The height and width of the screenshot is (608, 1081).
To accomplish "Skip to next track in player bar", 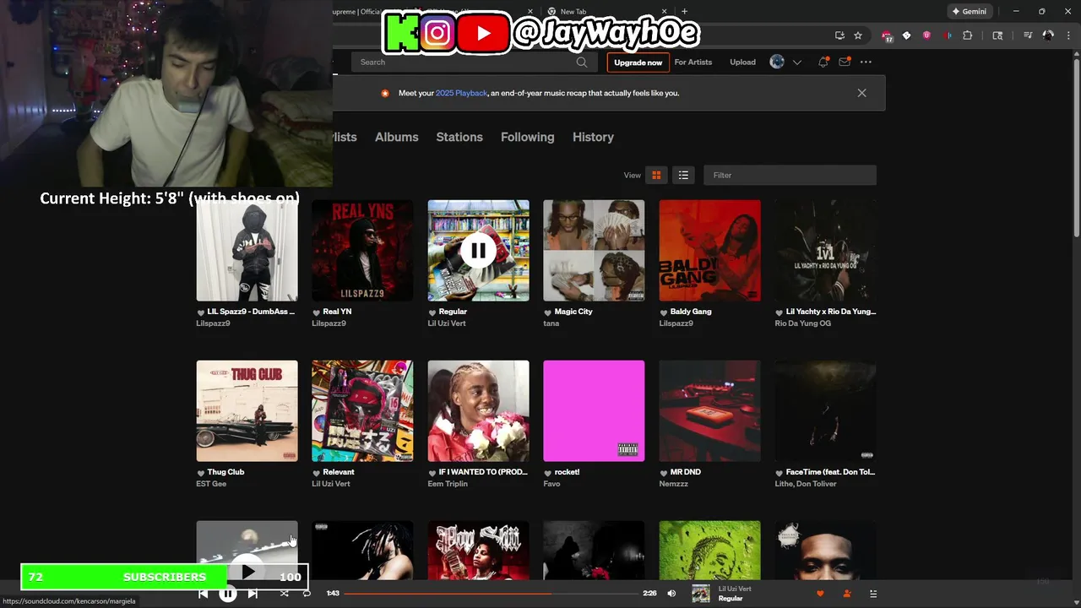I will tap(253, 594).
